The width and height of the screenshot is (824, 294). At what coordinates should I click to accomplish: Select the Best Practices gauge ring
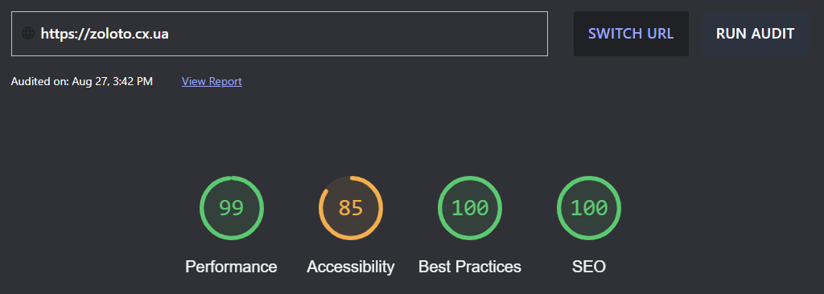470,208
